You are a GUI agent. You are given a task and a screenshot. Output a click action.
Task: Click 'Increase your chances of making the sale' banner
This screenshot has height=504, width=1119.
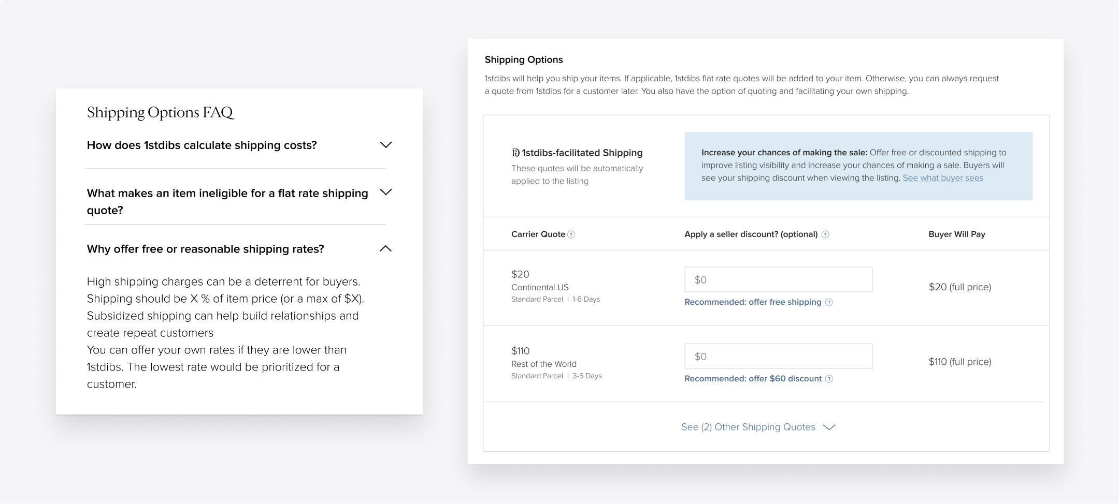point(858,166)
